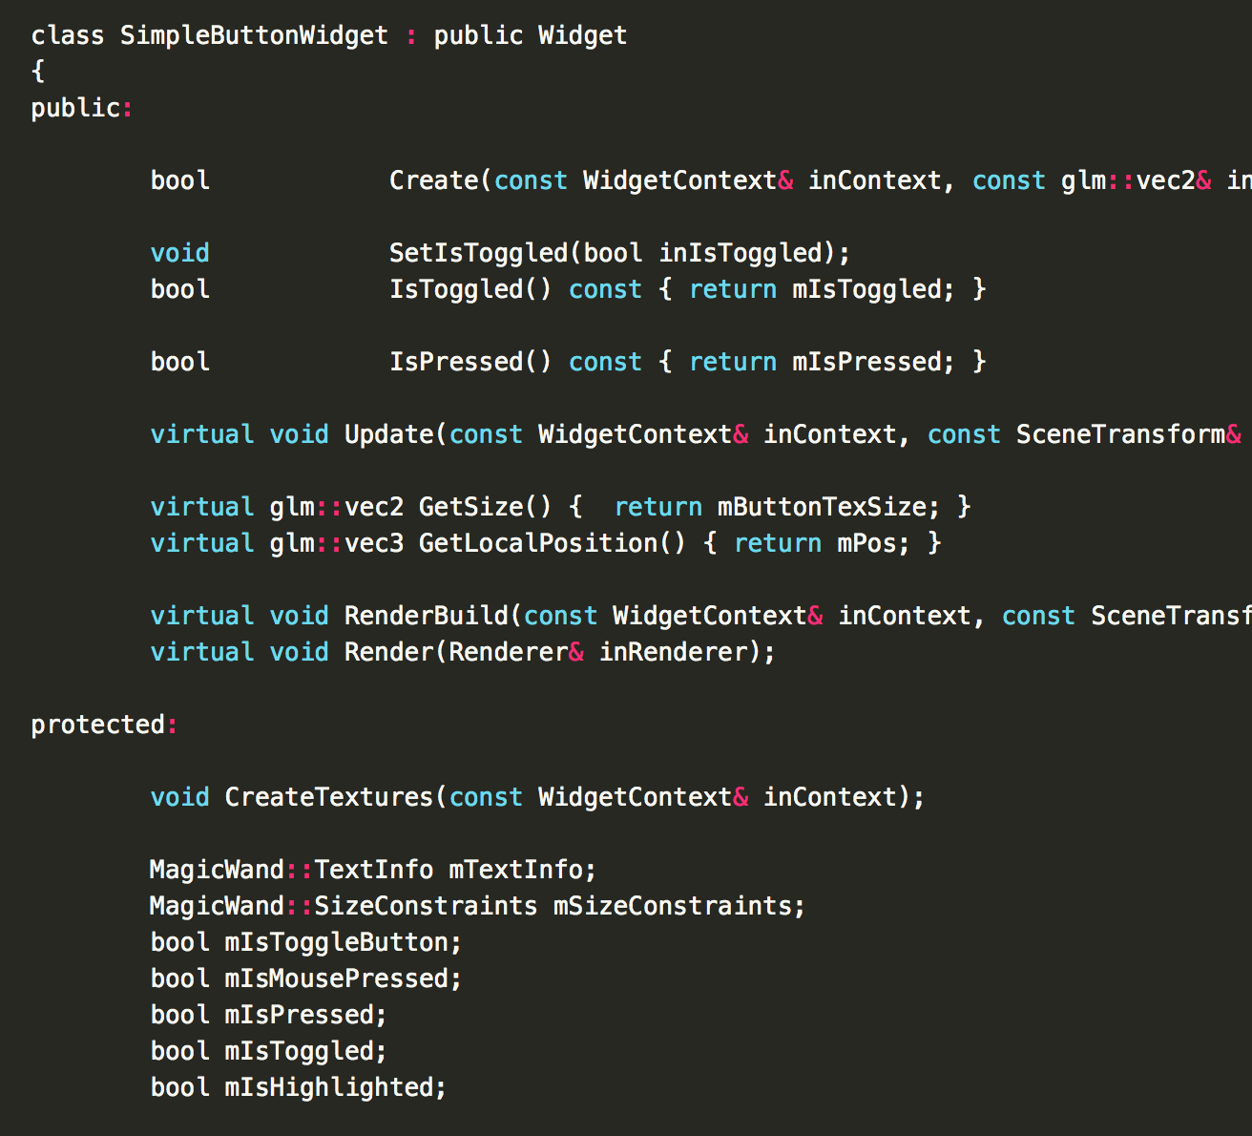Click the SetIsToggled method name
The height and width of the screenshot is (1136, 1252).
pos(478,253)
